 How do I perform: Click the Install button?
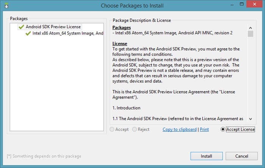[x=206, y=156]
